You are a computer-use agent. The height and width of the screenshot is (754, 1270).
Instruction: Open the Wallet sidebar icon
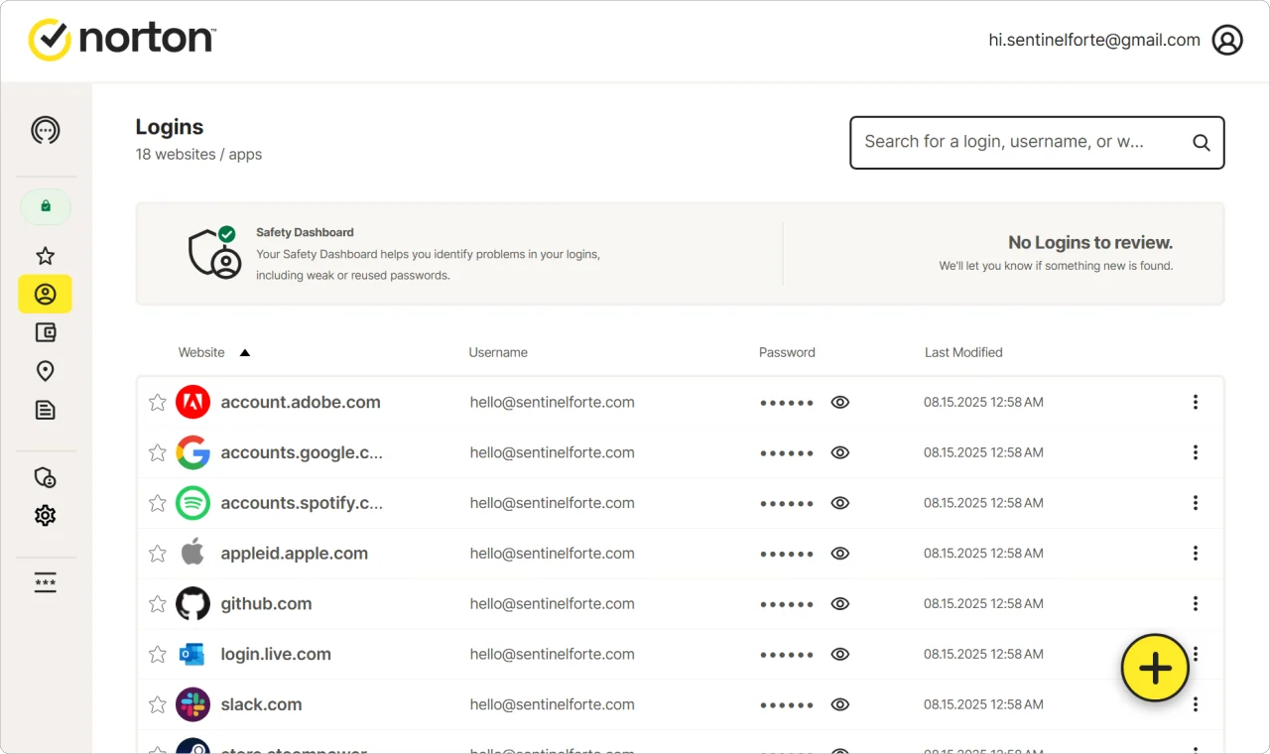point(46,332)
